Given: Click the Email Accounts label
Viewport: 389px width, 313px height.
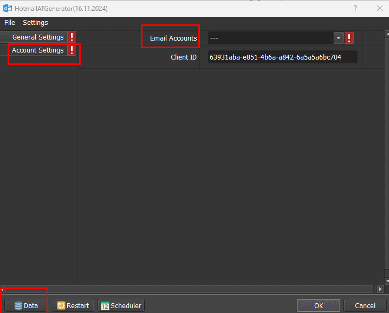Looking at the screenshot, I should pos(173,38).
